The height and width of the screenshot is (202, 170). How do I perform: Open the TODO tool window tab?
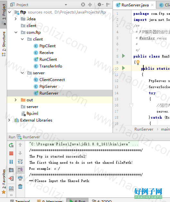102,200
